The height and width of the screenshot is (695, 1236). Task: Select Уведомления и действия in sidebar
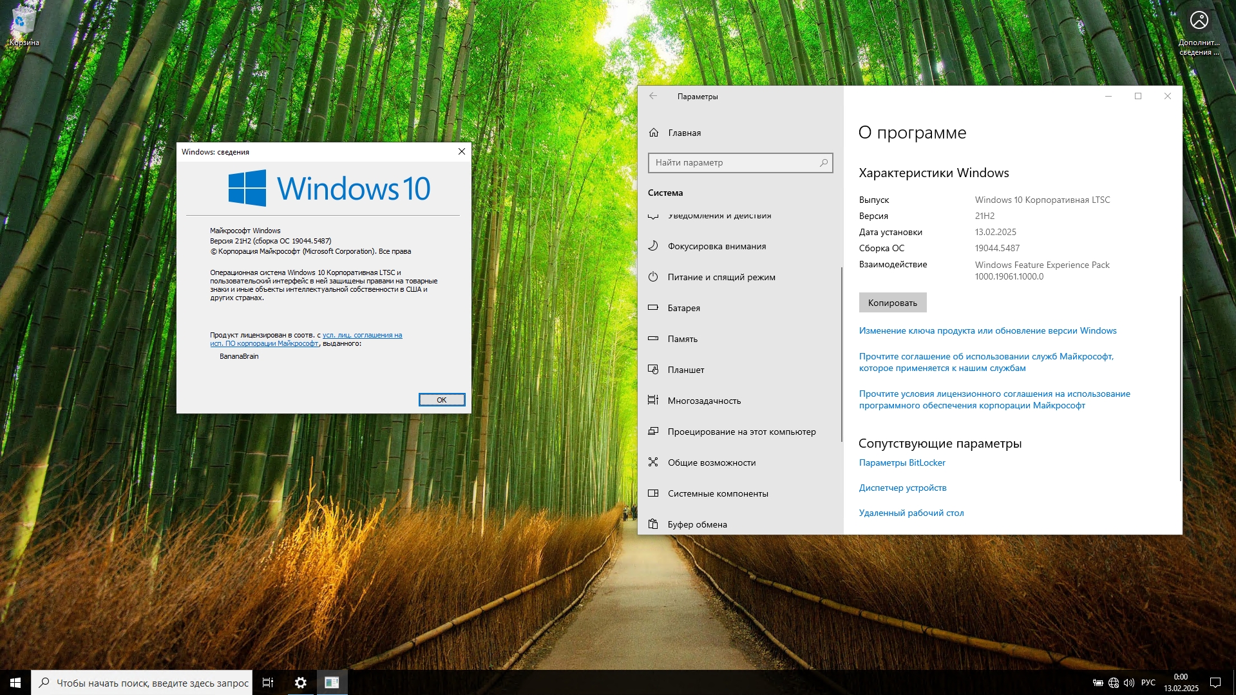tap(740, 216)
